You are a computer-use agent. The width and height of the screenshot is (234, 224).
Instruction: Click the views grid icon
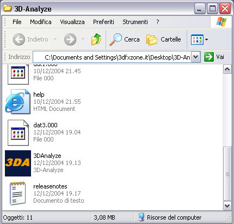click(x=197, y=39)
